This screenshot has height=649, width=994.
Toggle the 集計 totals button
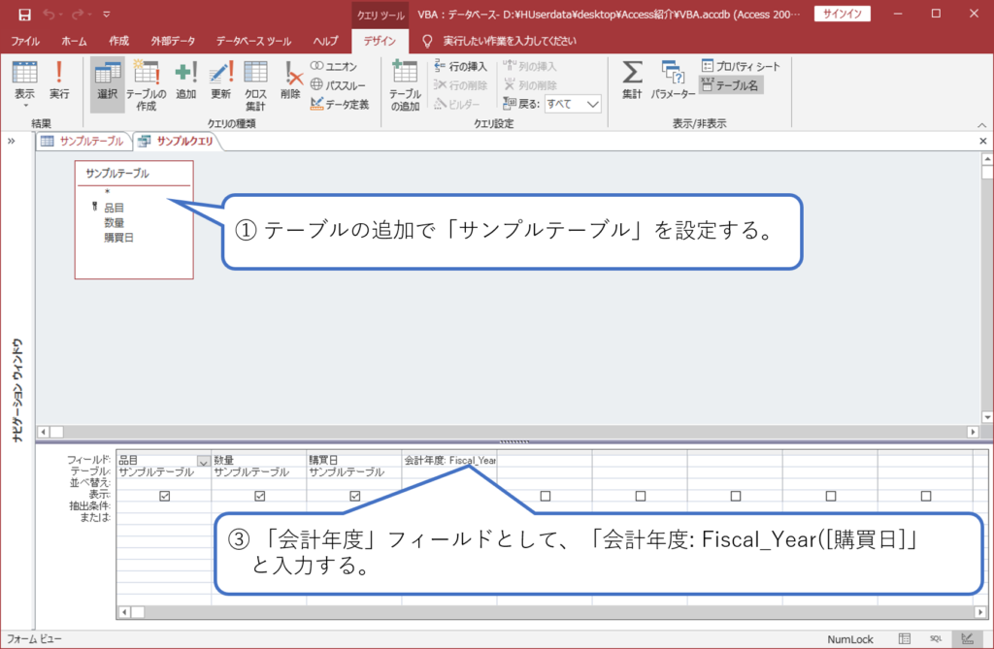click(631, 81)
